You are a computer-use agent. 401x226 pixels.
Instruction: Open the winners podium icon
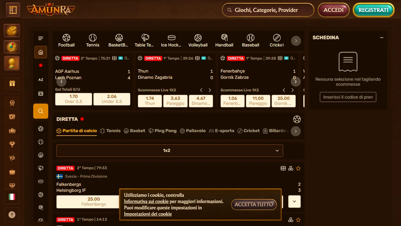tap(12, 131)
